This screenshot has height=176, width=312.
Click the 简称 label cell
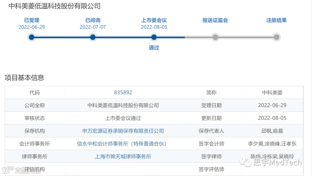click(211, 93)
